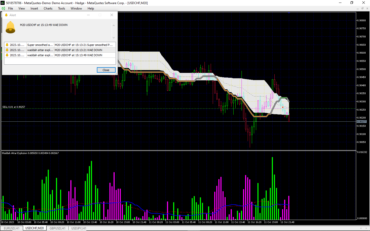The height and width of the screenshot is (231, 370).
Task: Close the USDCHF,M20 chart child window
Action: (367, 8)
